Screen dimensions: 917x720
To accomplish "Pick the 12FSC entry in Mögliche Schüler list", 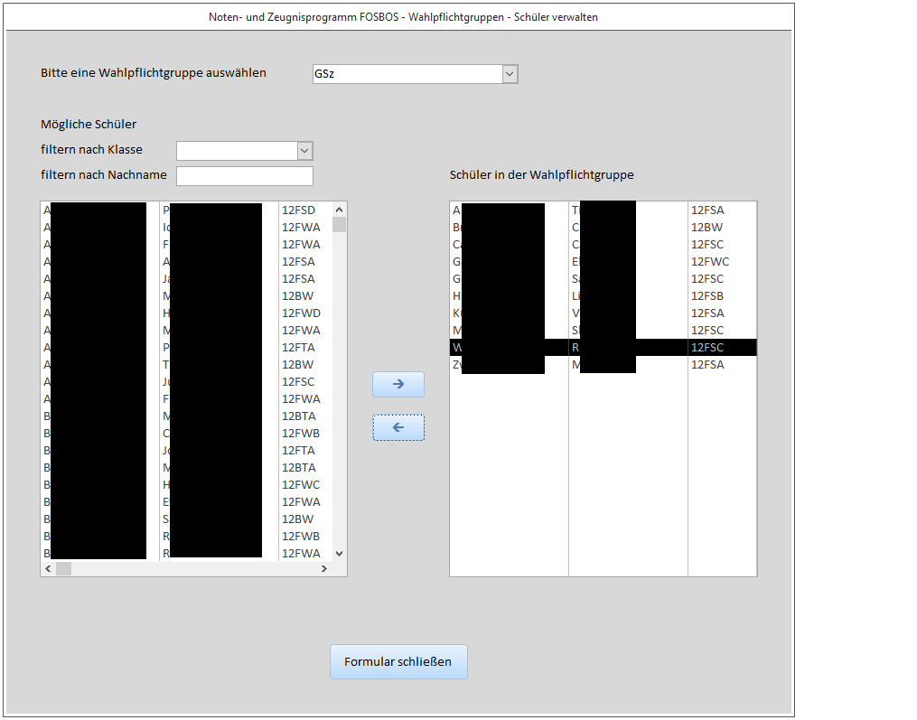I will 300,382.
